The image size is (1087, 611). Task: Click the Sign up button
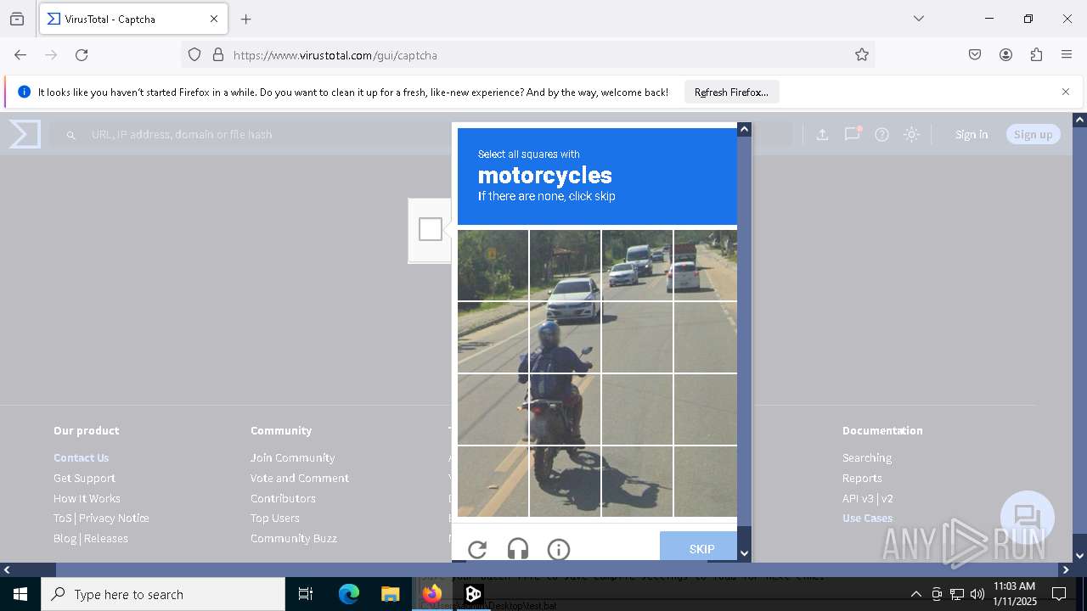click(1033, 134)
